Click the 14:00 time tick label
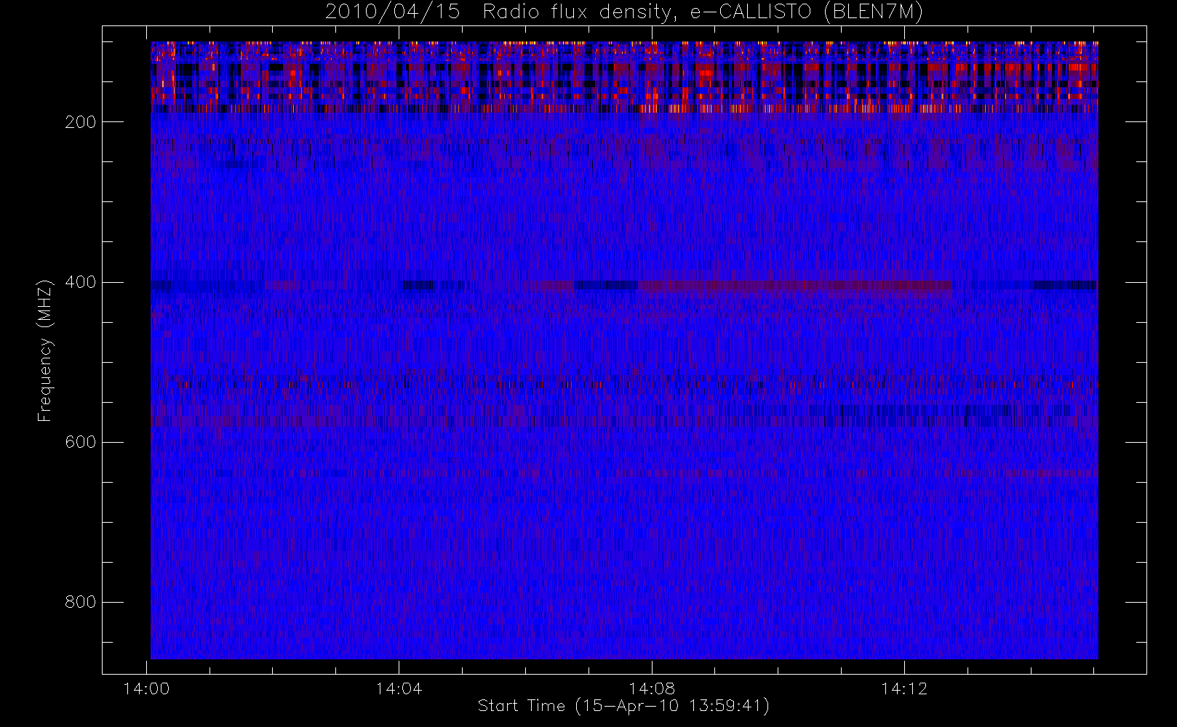 pyautogui.click(x=147, y=688)
